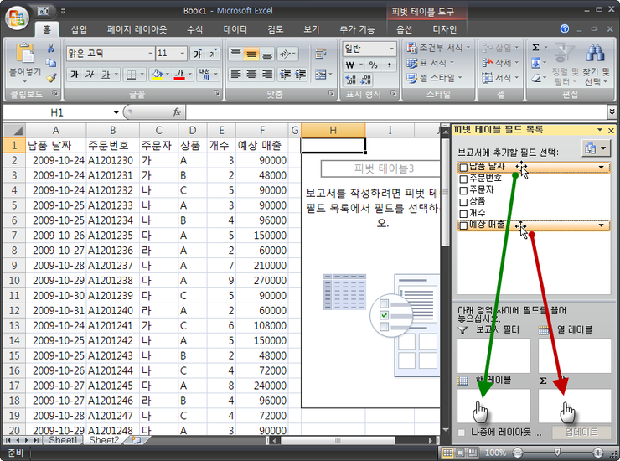Toggle italic 가 formatting

pos(90,74)
